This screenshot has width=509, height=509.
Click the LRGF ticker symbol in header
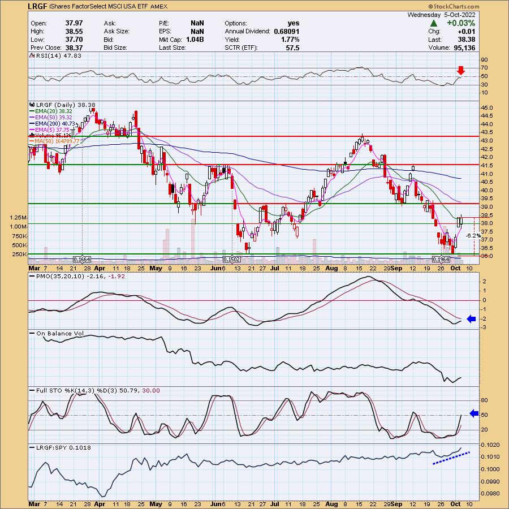pos(38,6)
